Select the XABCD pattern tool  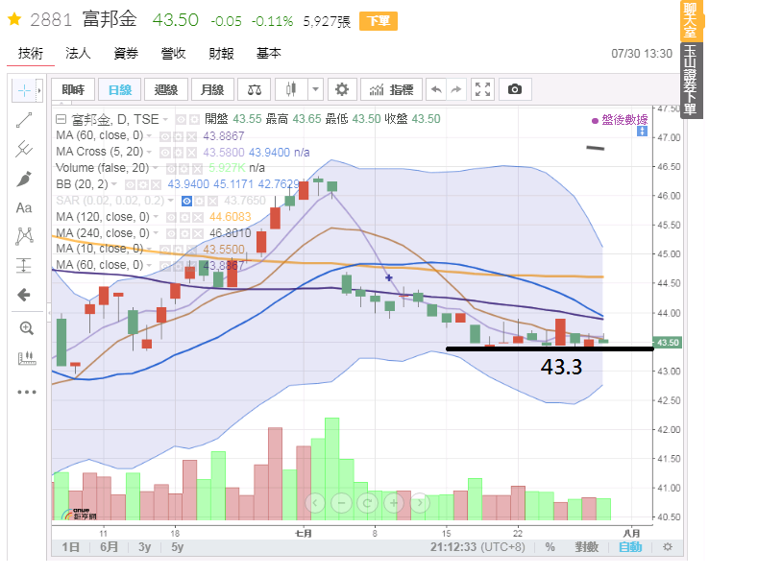[24, 236]
